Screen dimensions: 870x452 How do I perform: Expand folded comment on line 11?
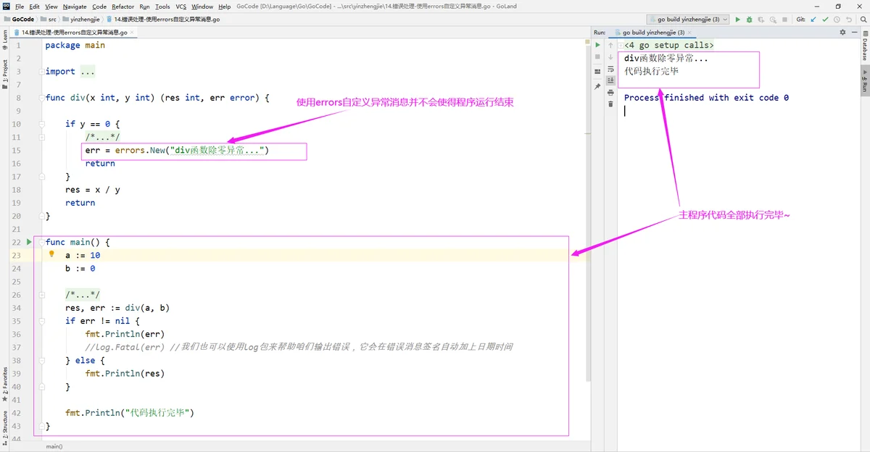[42, 137]
